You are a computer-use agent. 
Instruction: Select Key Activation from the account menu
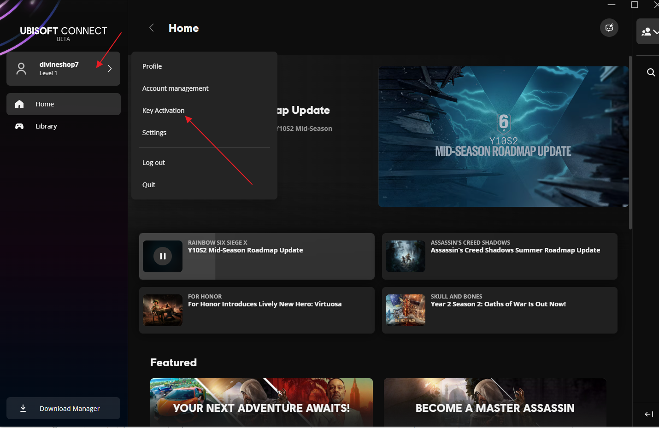[163, 111]
